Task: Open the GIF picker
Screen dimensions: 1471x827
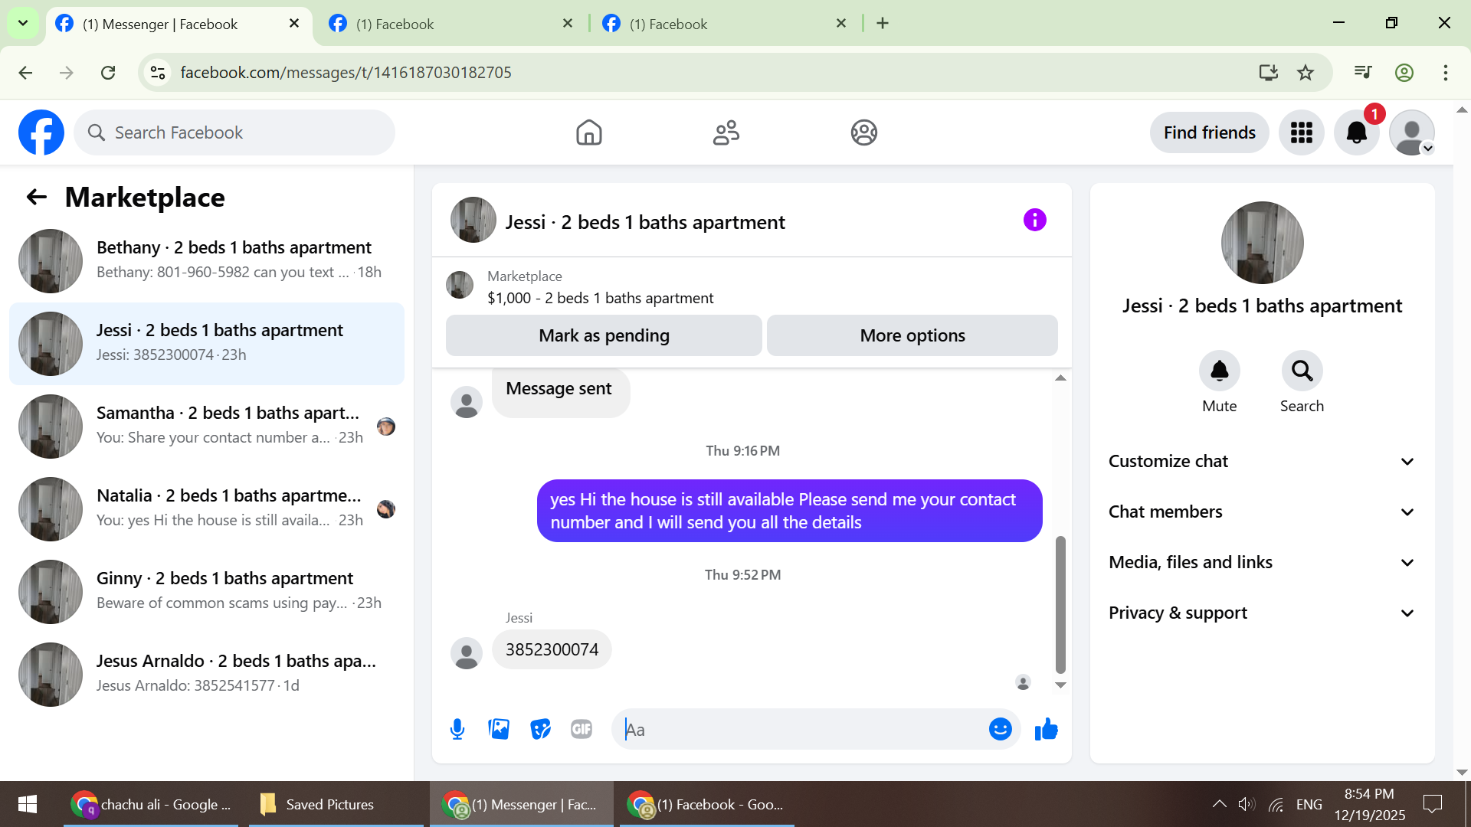Action: click(582, 729)
